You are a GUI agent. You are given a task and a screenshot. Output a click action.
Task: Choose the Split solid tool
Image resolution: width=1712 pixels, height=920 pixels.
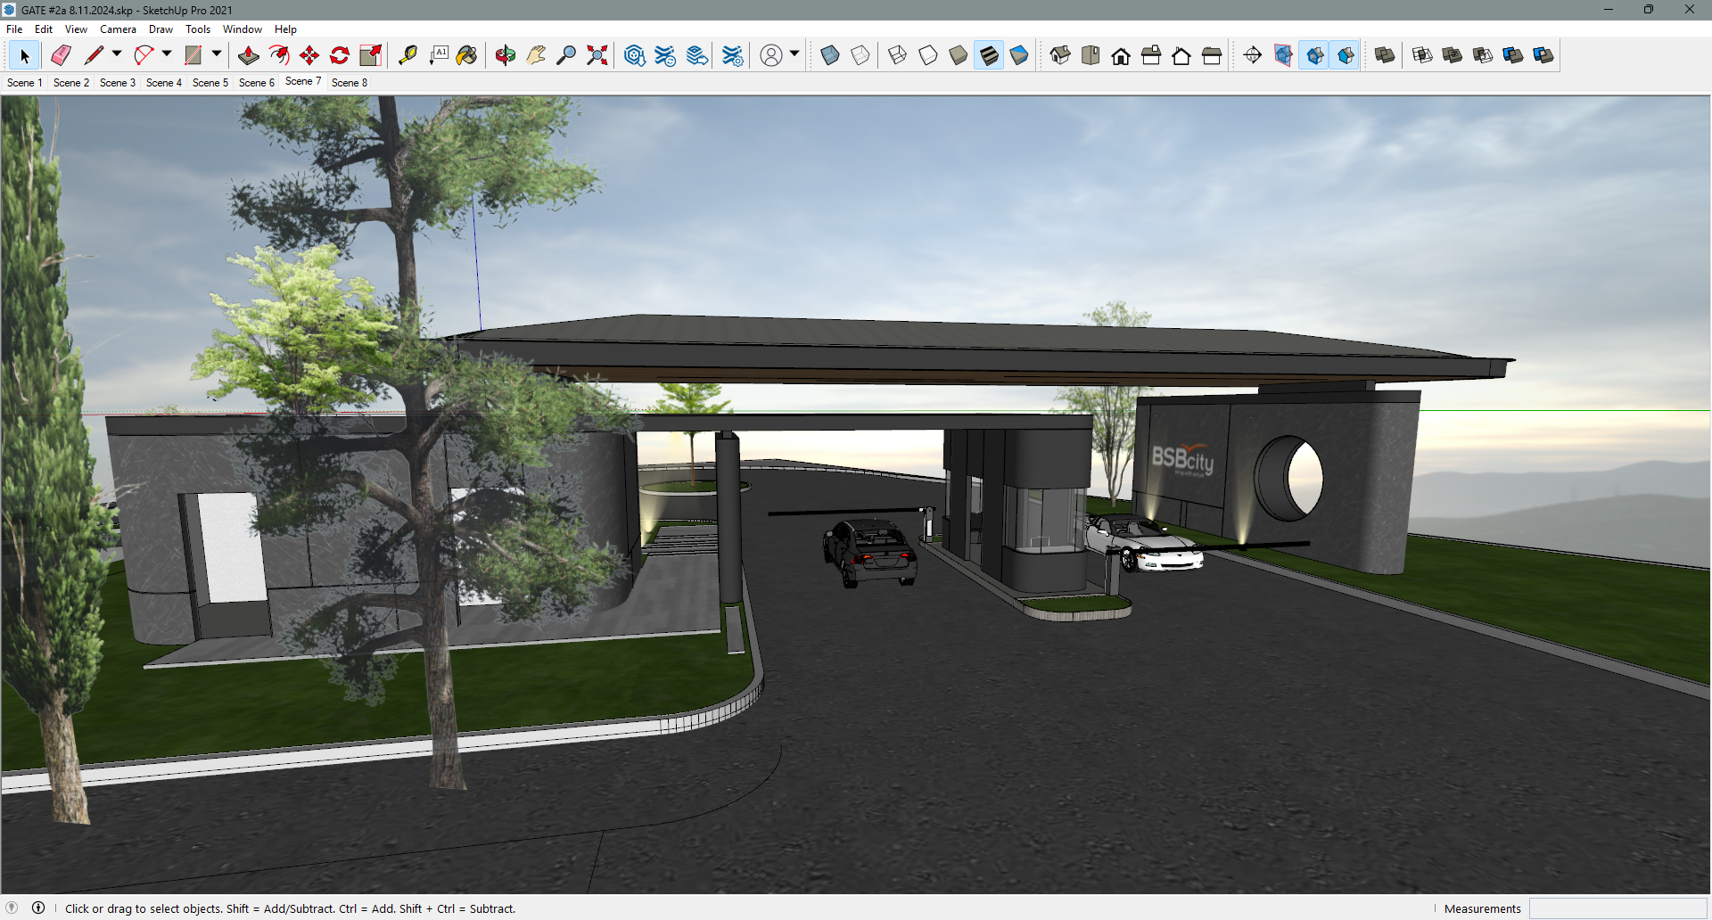[x=1543, y=55]
